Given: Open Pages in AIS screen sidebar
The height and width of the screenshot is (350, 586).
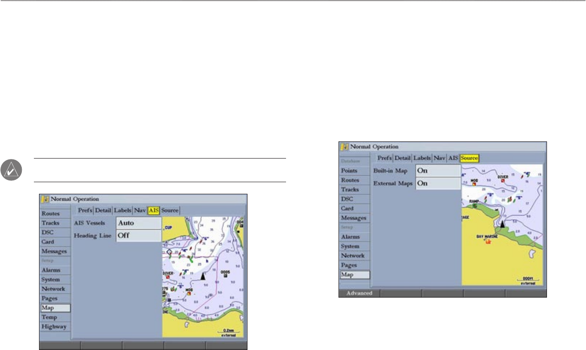Looking at the screenshot, I should [x=55, y=298].
